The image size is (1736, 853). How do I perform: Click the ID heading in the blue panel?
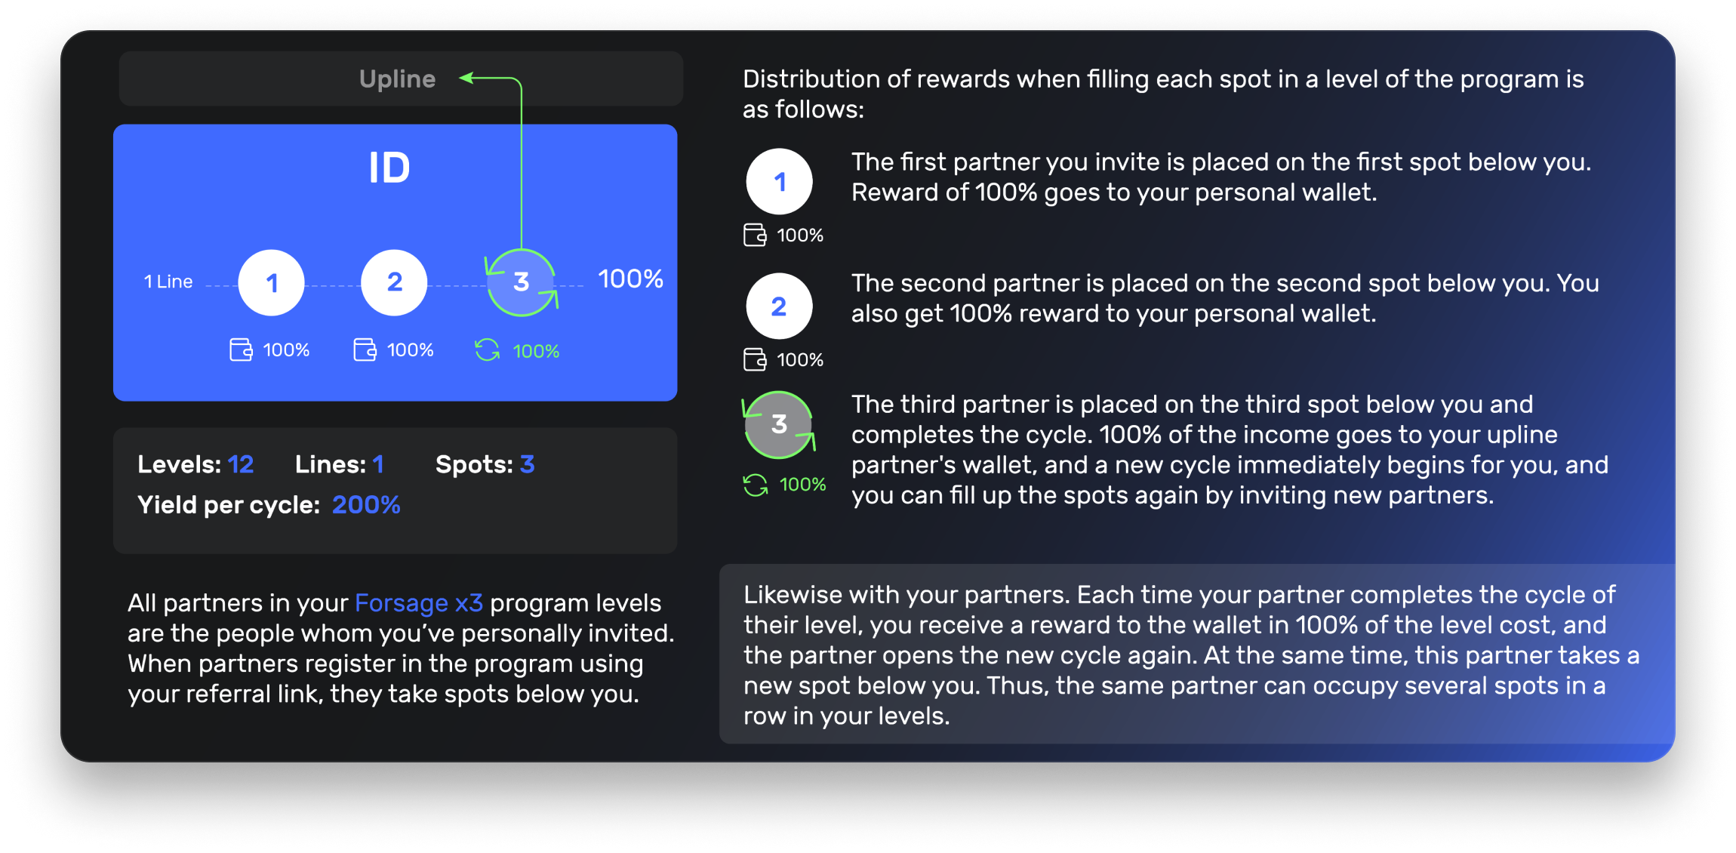pos(389,168)
